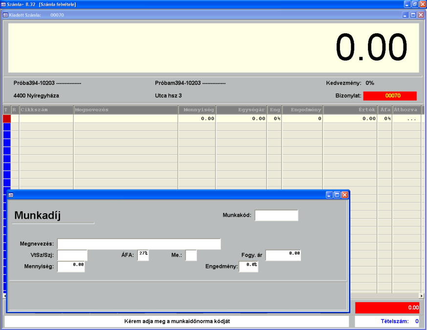The width and height of the screenshot is (427, 330).
Task: Click the large 0.00 total display
Action: pyautogui.click(x=371, y=47)
